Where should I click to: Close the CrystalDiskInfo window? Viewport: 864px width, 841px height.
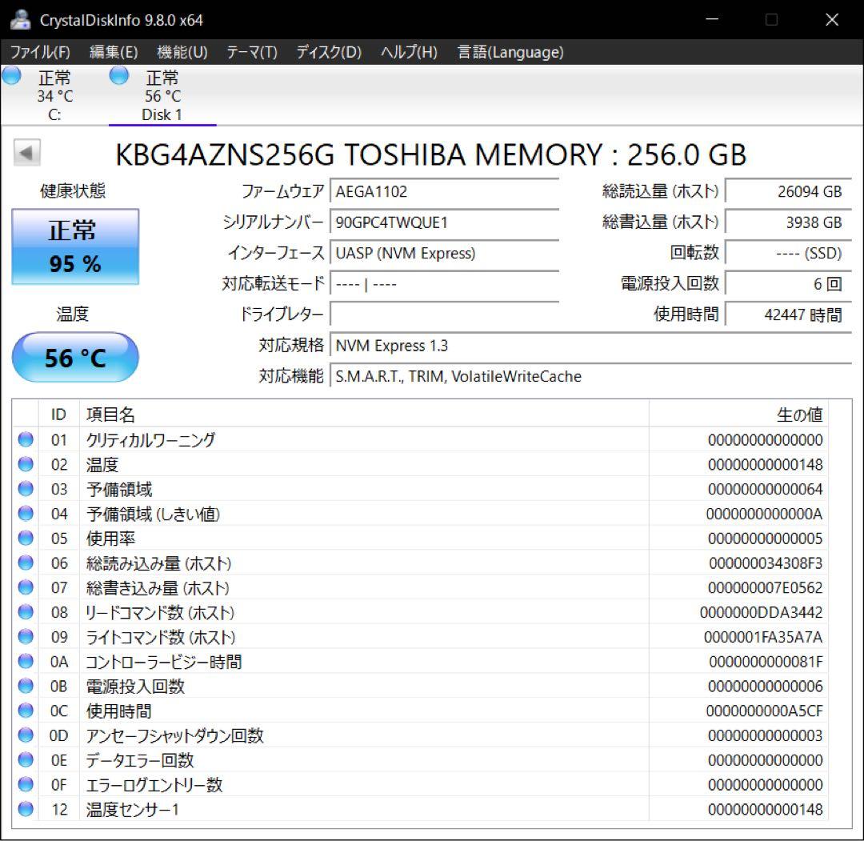(831, 19)
